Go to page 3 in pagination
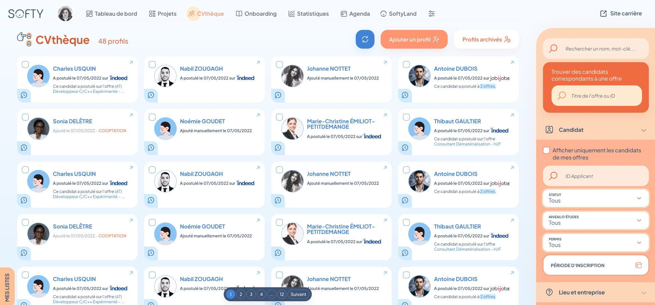The image size is (655, 305). tap(251, 294)
